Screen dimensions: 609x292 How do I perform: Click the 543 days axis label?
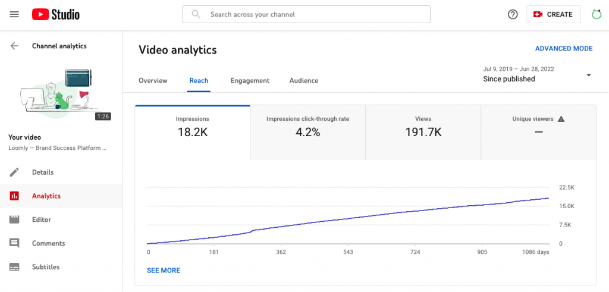pos(348,252)
